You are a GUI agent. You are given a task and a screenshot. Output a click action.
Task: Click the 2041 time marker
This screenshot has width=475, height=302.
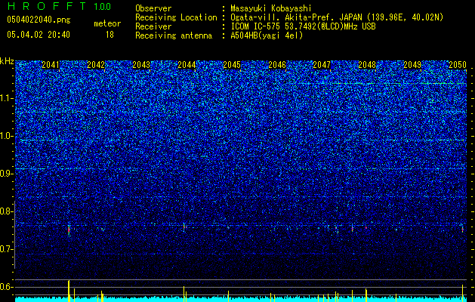pos(51,65)
